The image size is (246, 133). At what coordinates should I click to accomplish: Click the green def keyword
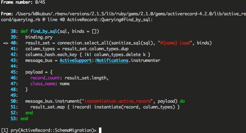(24, 31)
